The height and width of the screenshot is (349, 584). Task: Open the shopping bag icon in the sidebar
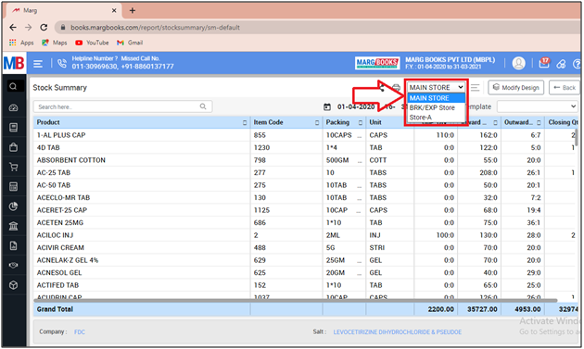point(13,147)
